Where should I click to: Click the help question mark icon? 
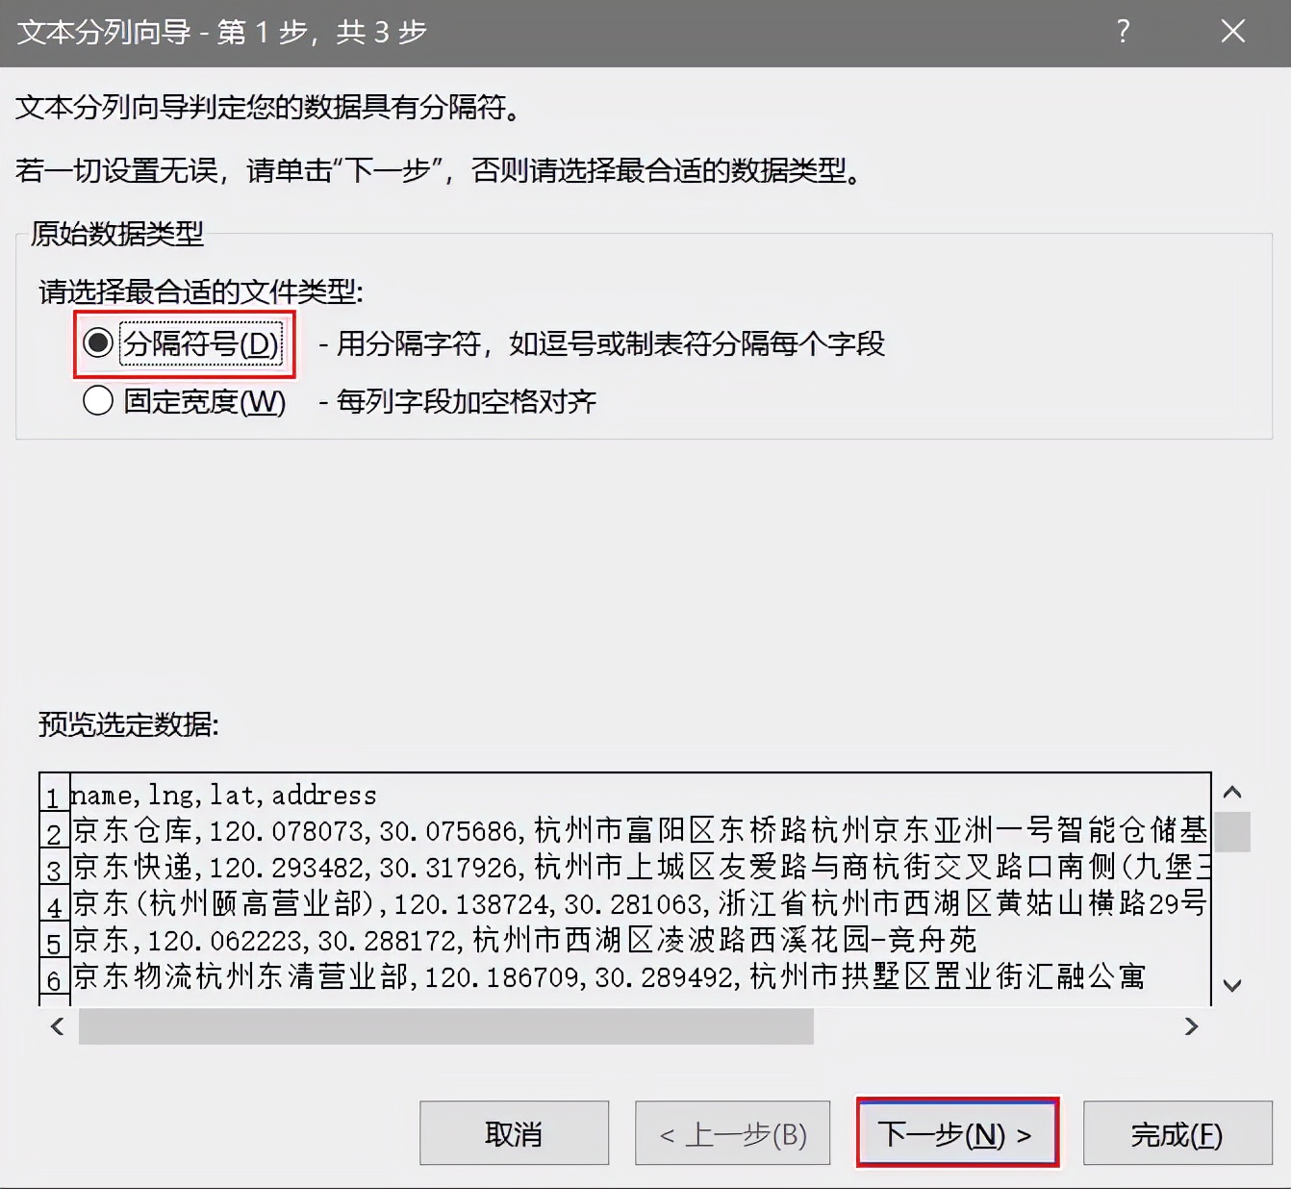pos(1122,32)
